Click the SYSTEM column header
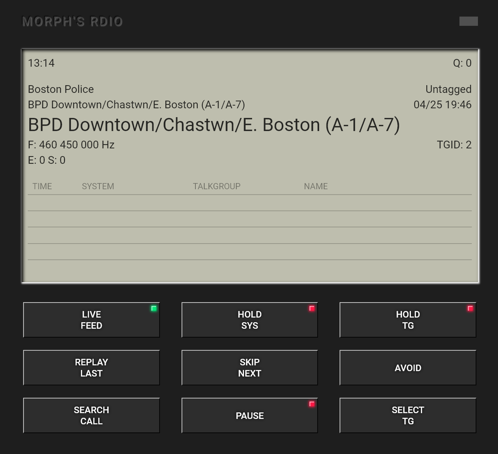Viewport: 498px width, 454px height. tap(98, 187)
